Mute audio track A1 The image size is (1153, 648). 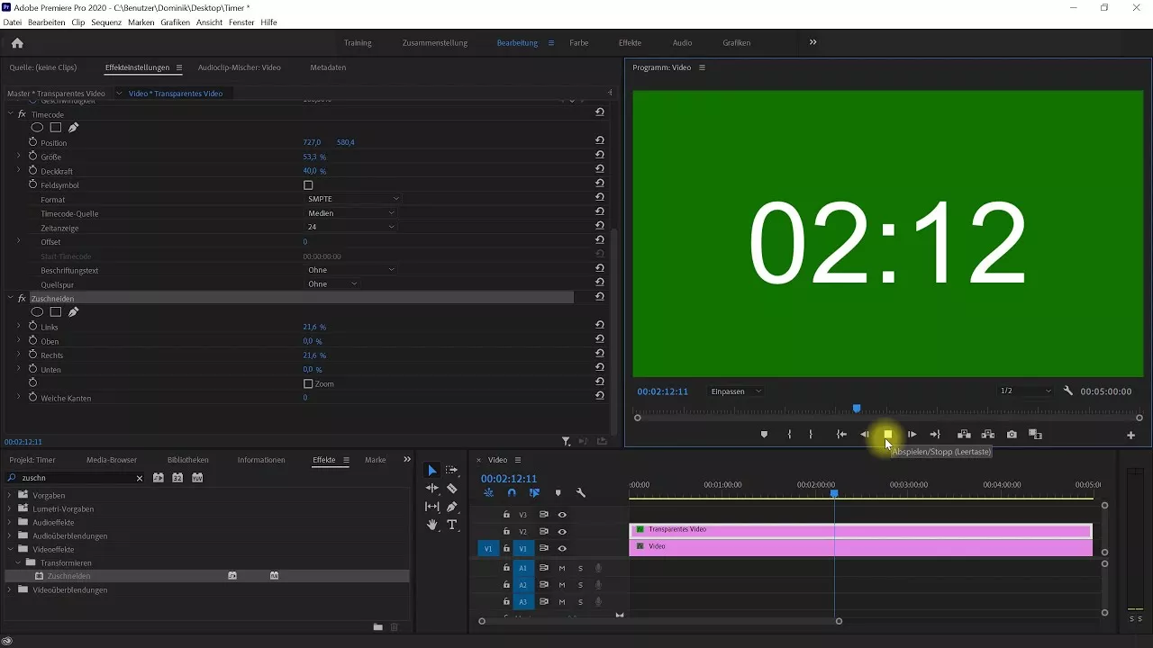coord(561,568)
